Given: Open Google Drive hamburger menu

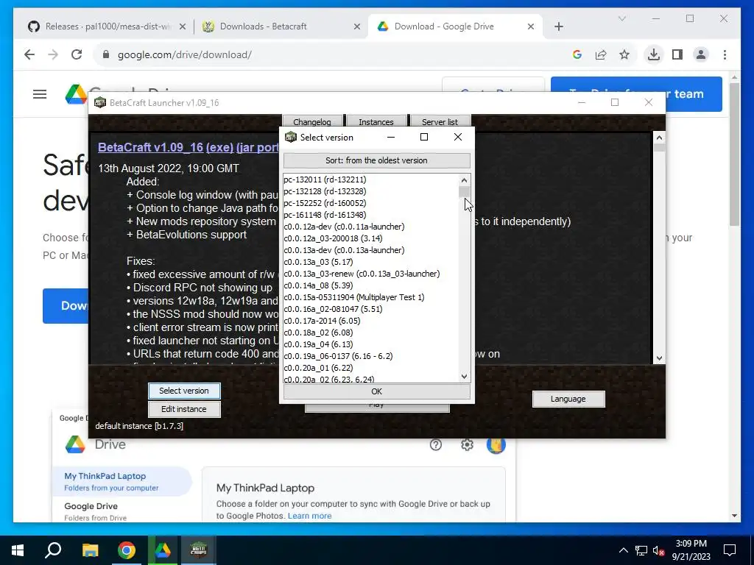Looking at the screenshot, I should pyautogui.click(x=40, y=94).
